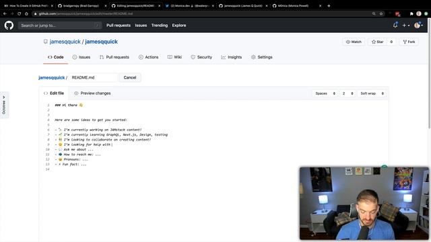The width and height of the screenshot is (431, 242).
Task: Click the 'Ask me about ...' line
Action: pos(74,149)
